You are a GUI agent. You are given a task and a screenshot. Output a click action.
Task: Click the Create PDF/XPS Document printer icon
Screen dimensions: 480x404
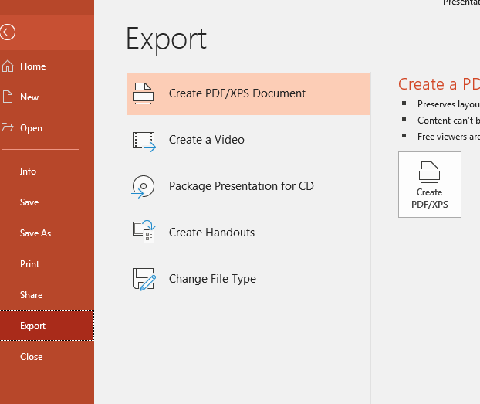pyautogui.click(x=143, y=93)
